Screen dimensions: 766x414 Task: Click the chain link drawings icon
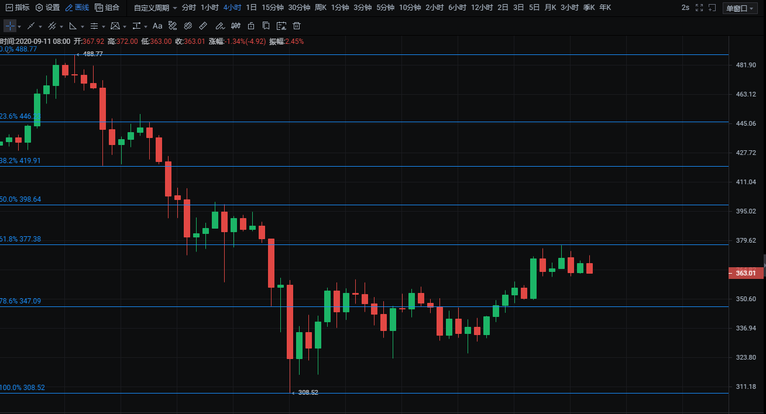pos(188,26)
